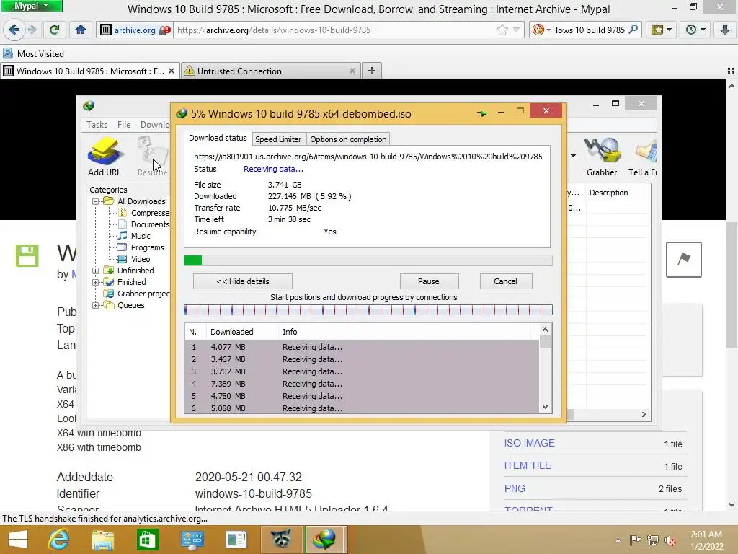The width and height of the screenshot is (738, 554).
Task: Select connection row 4 with 7.389 MB
Action: pos(362,384)
